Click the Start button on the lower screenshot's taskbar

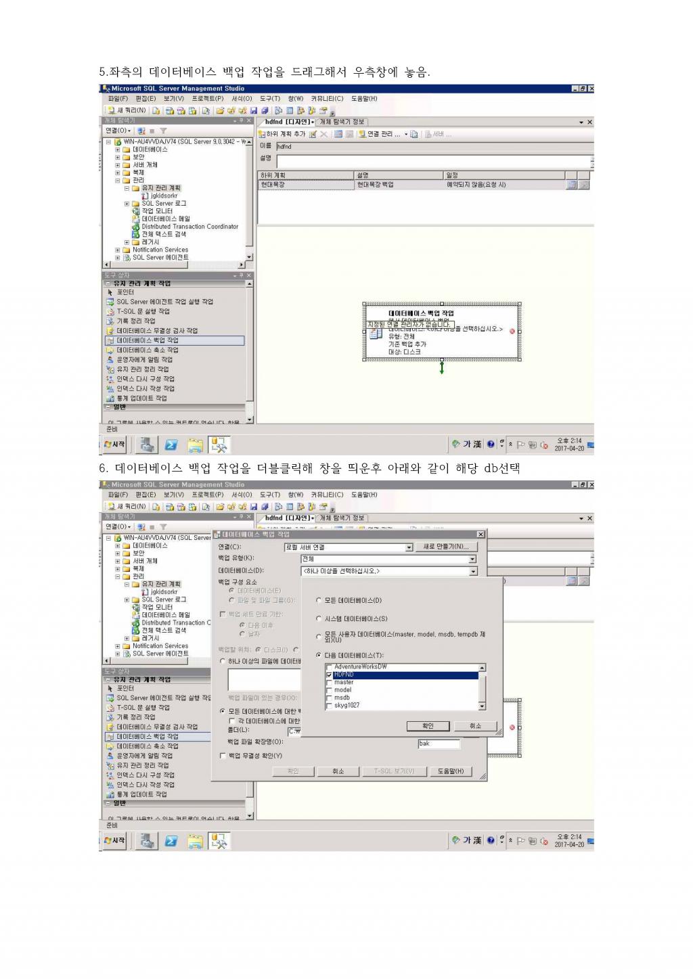click(x=114, y=840)
